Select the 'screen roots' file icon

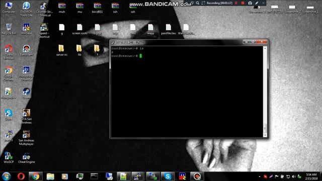point(79,29)
